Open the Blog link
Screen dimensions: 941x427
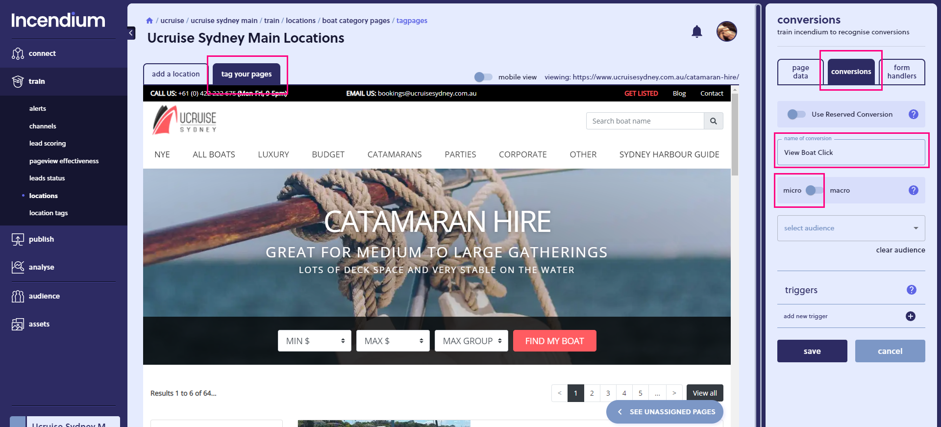(679, 94)
